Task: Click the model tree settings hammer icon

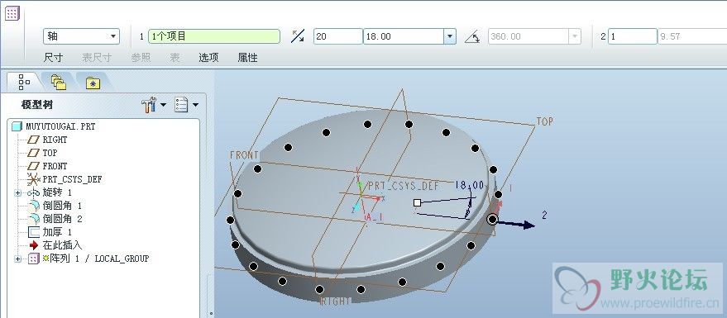Action: click(x=154, y=105)
